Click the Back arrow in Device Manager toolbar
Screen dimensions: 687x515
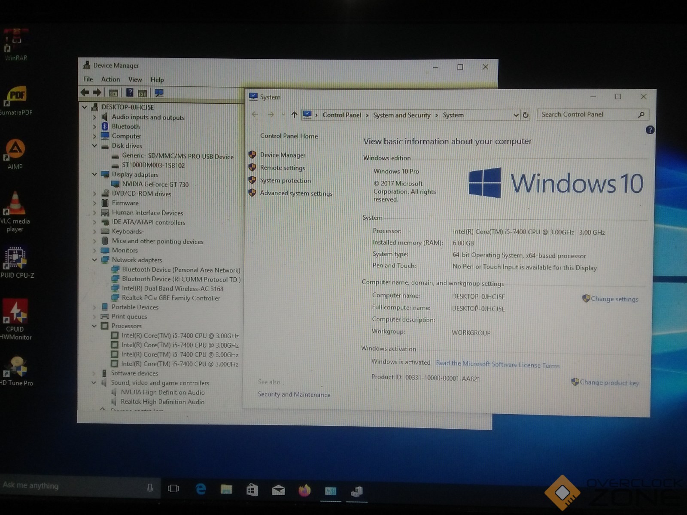pyautogui.click(x=85, y=92)
